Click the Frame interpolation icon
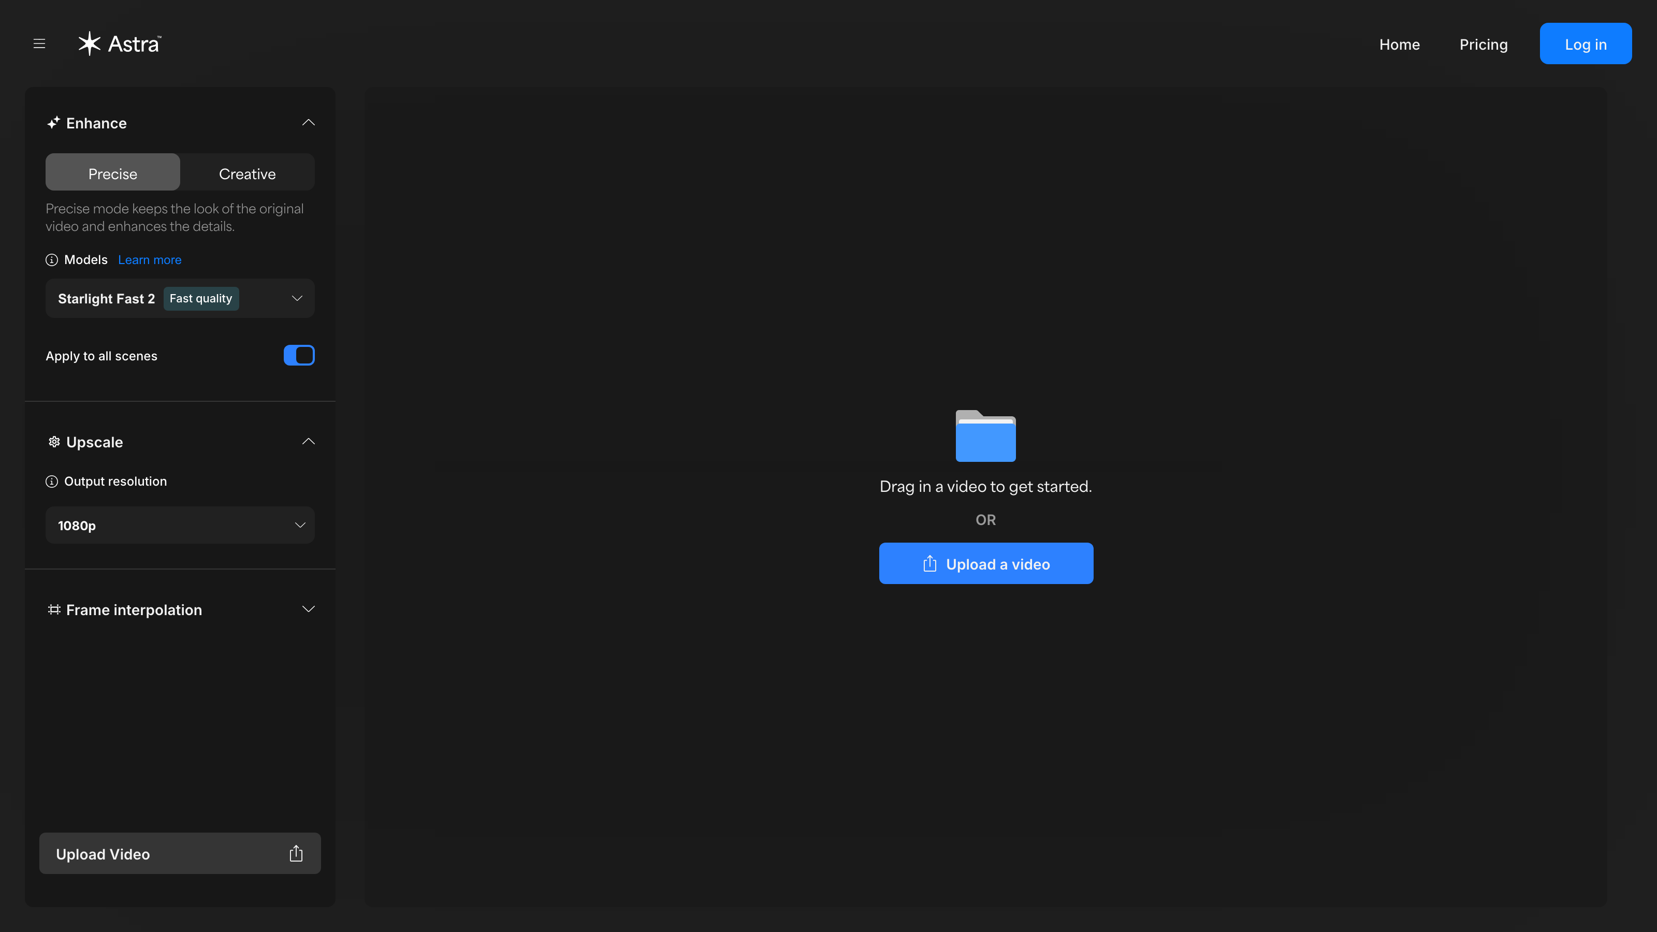This screenshot has height=932, width=1657. point(54,610)
